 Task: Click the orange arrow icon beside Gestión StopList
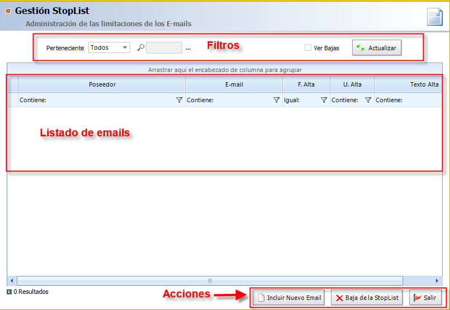click(x=8, y=11)
